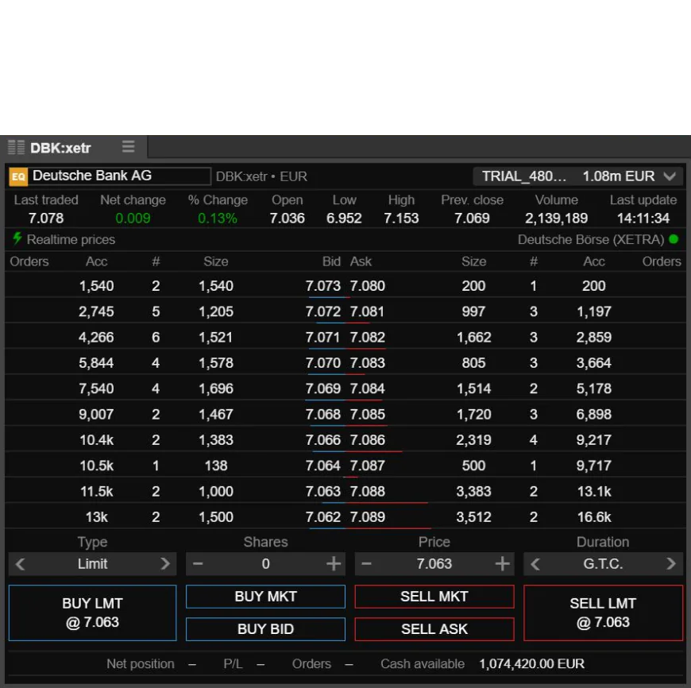Select ask price 7.086
The image size is (691, 688).
368,440
